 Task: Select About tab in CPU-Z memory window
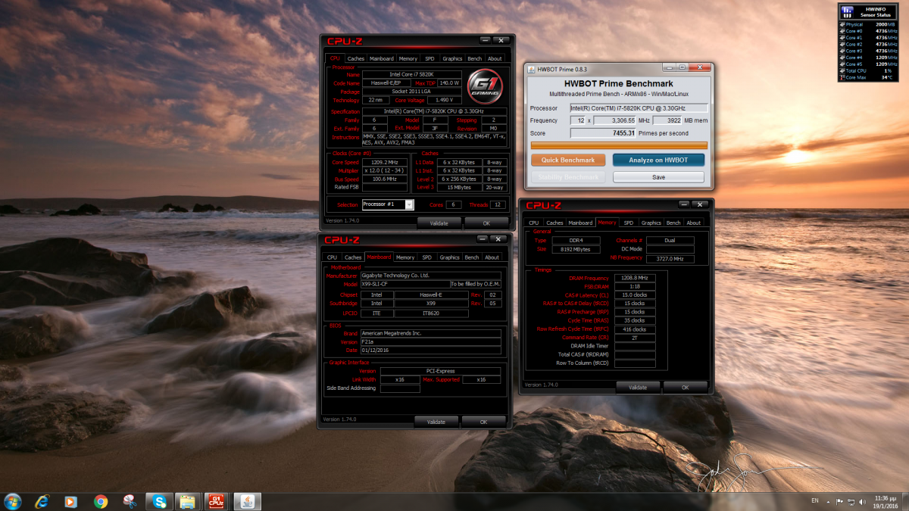click(x=694, y=223)
